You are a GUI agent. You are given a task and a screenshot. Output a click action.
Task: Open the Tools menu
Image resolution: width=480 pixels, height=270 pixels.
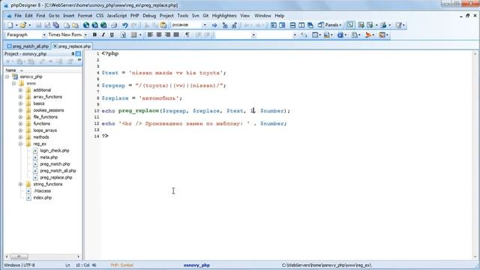click(x=182, y=16)
